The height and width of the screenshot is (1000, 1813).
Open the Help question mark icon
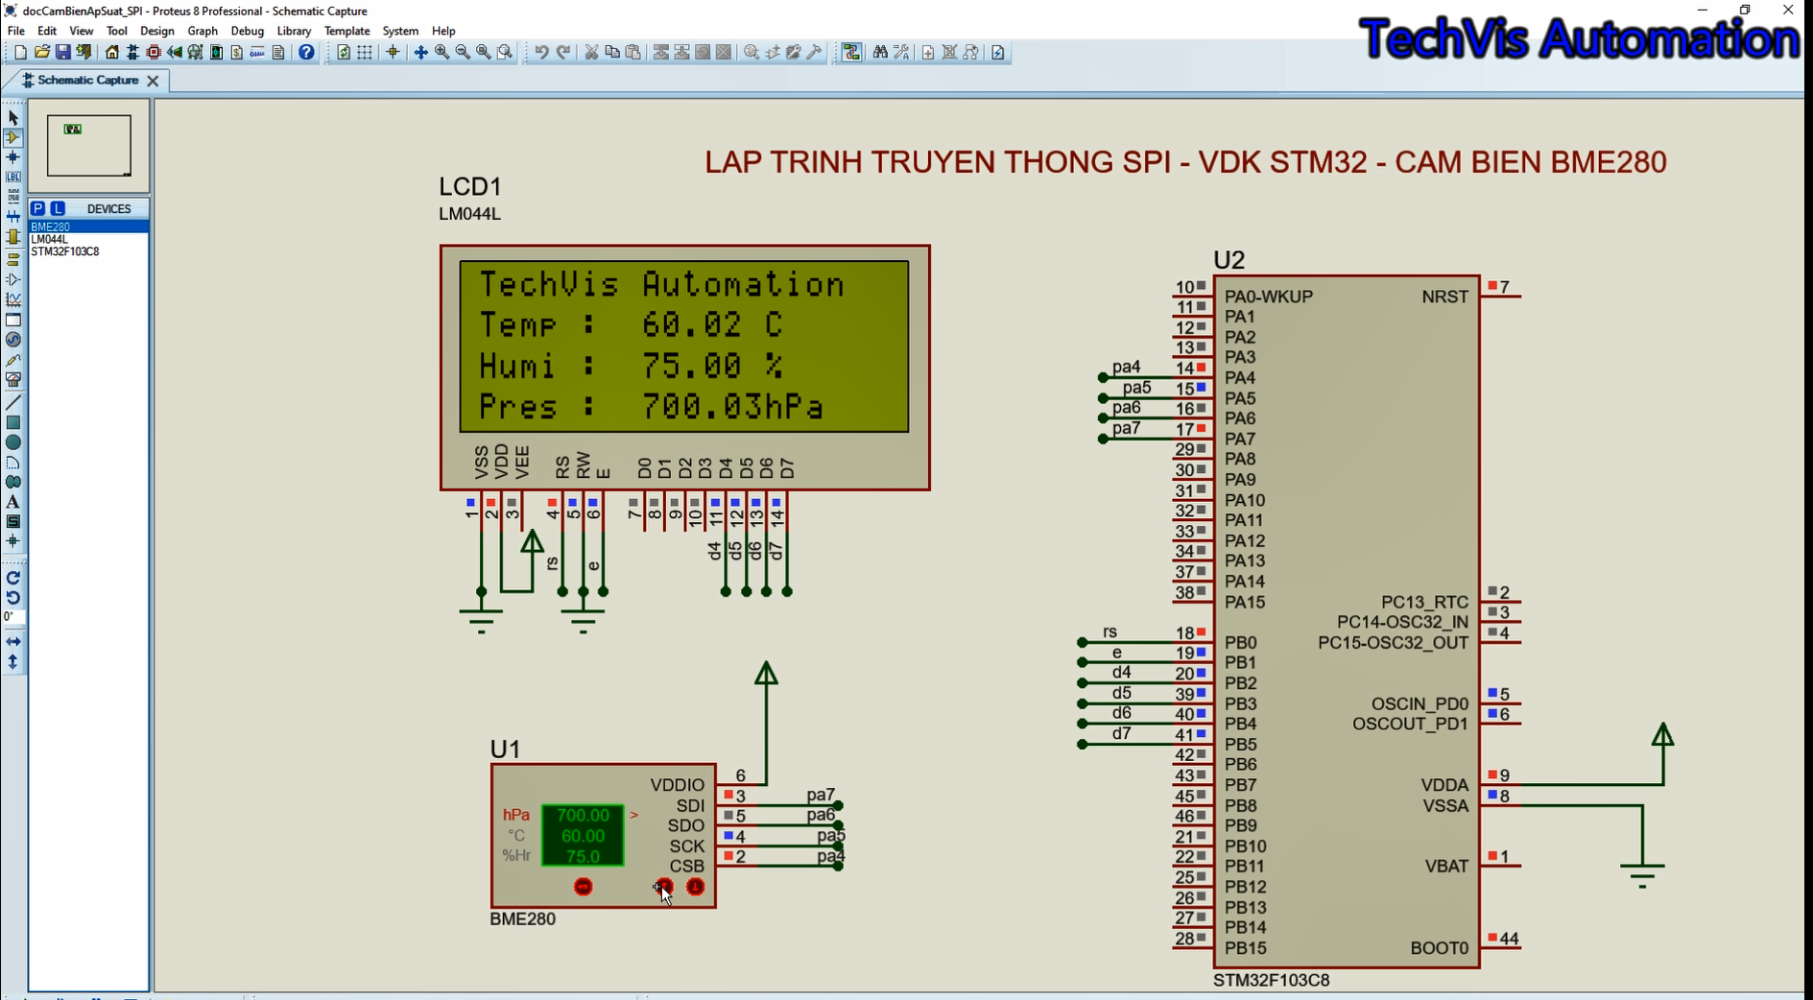306,53
